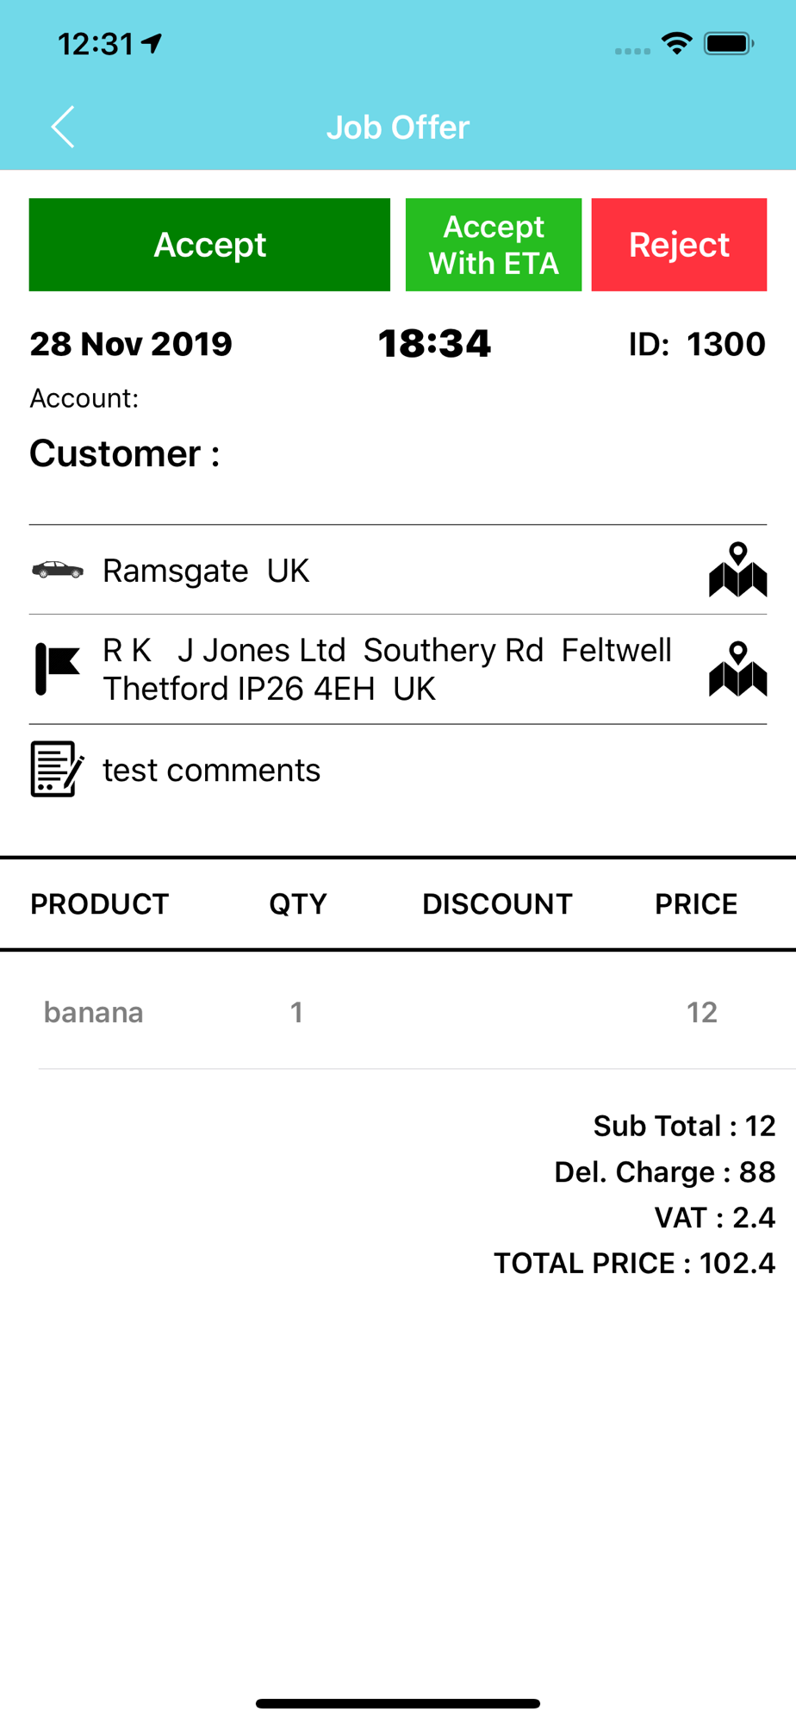
Task: Accept the job offer
Action: coord(209,245)
